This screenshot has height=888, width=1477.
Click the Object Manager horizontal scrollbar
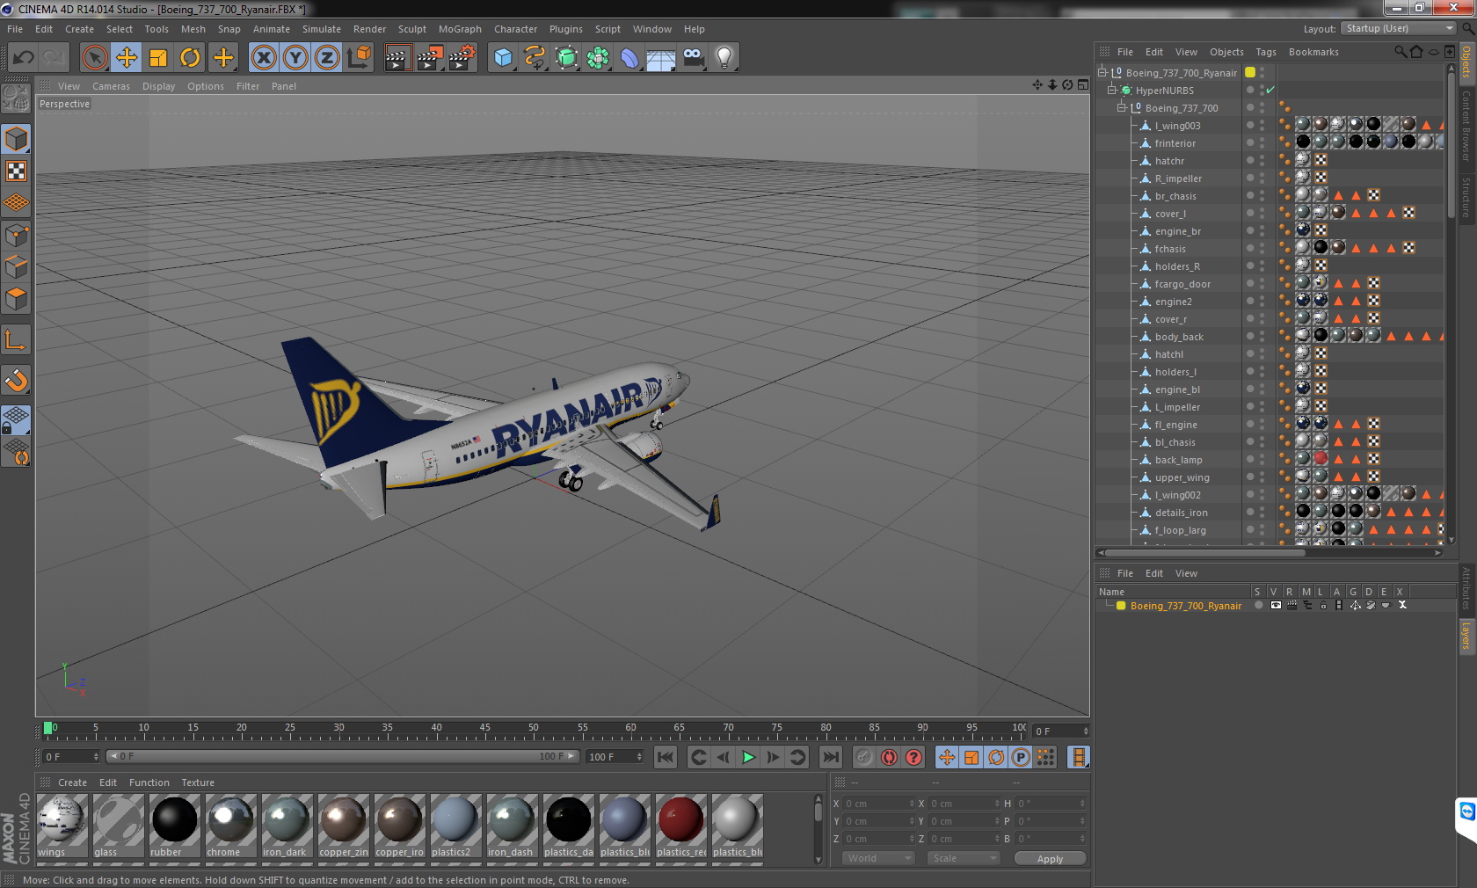coord(1205,553)
